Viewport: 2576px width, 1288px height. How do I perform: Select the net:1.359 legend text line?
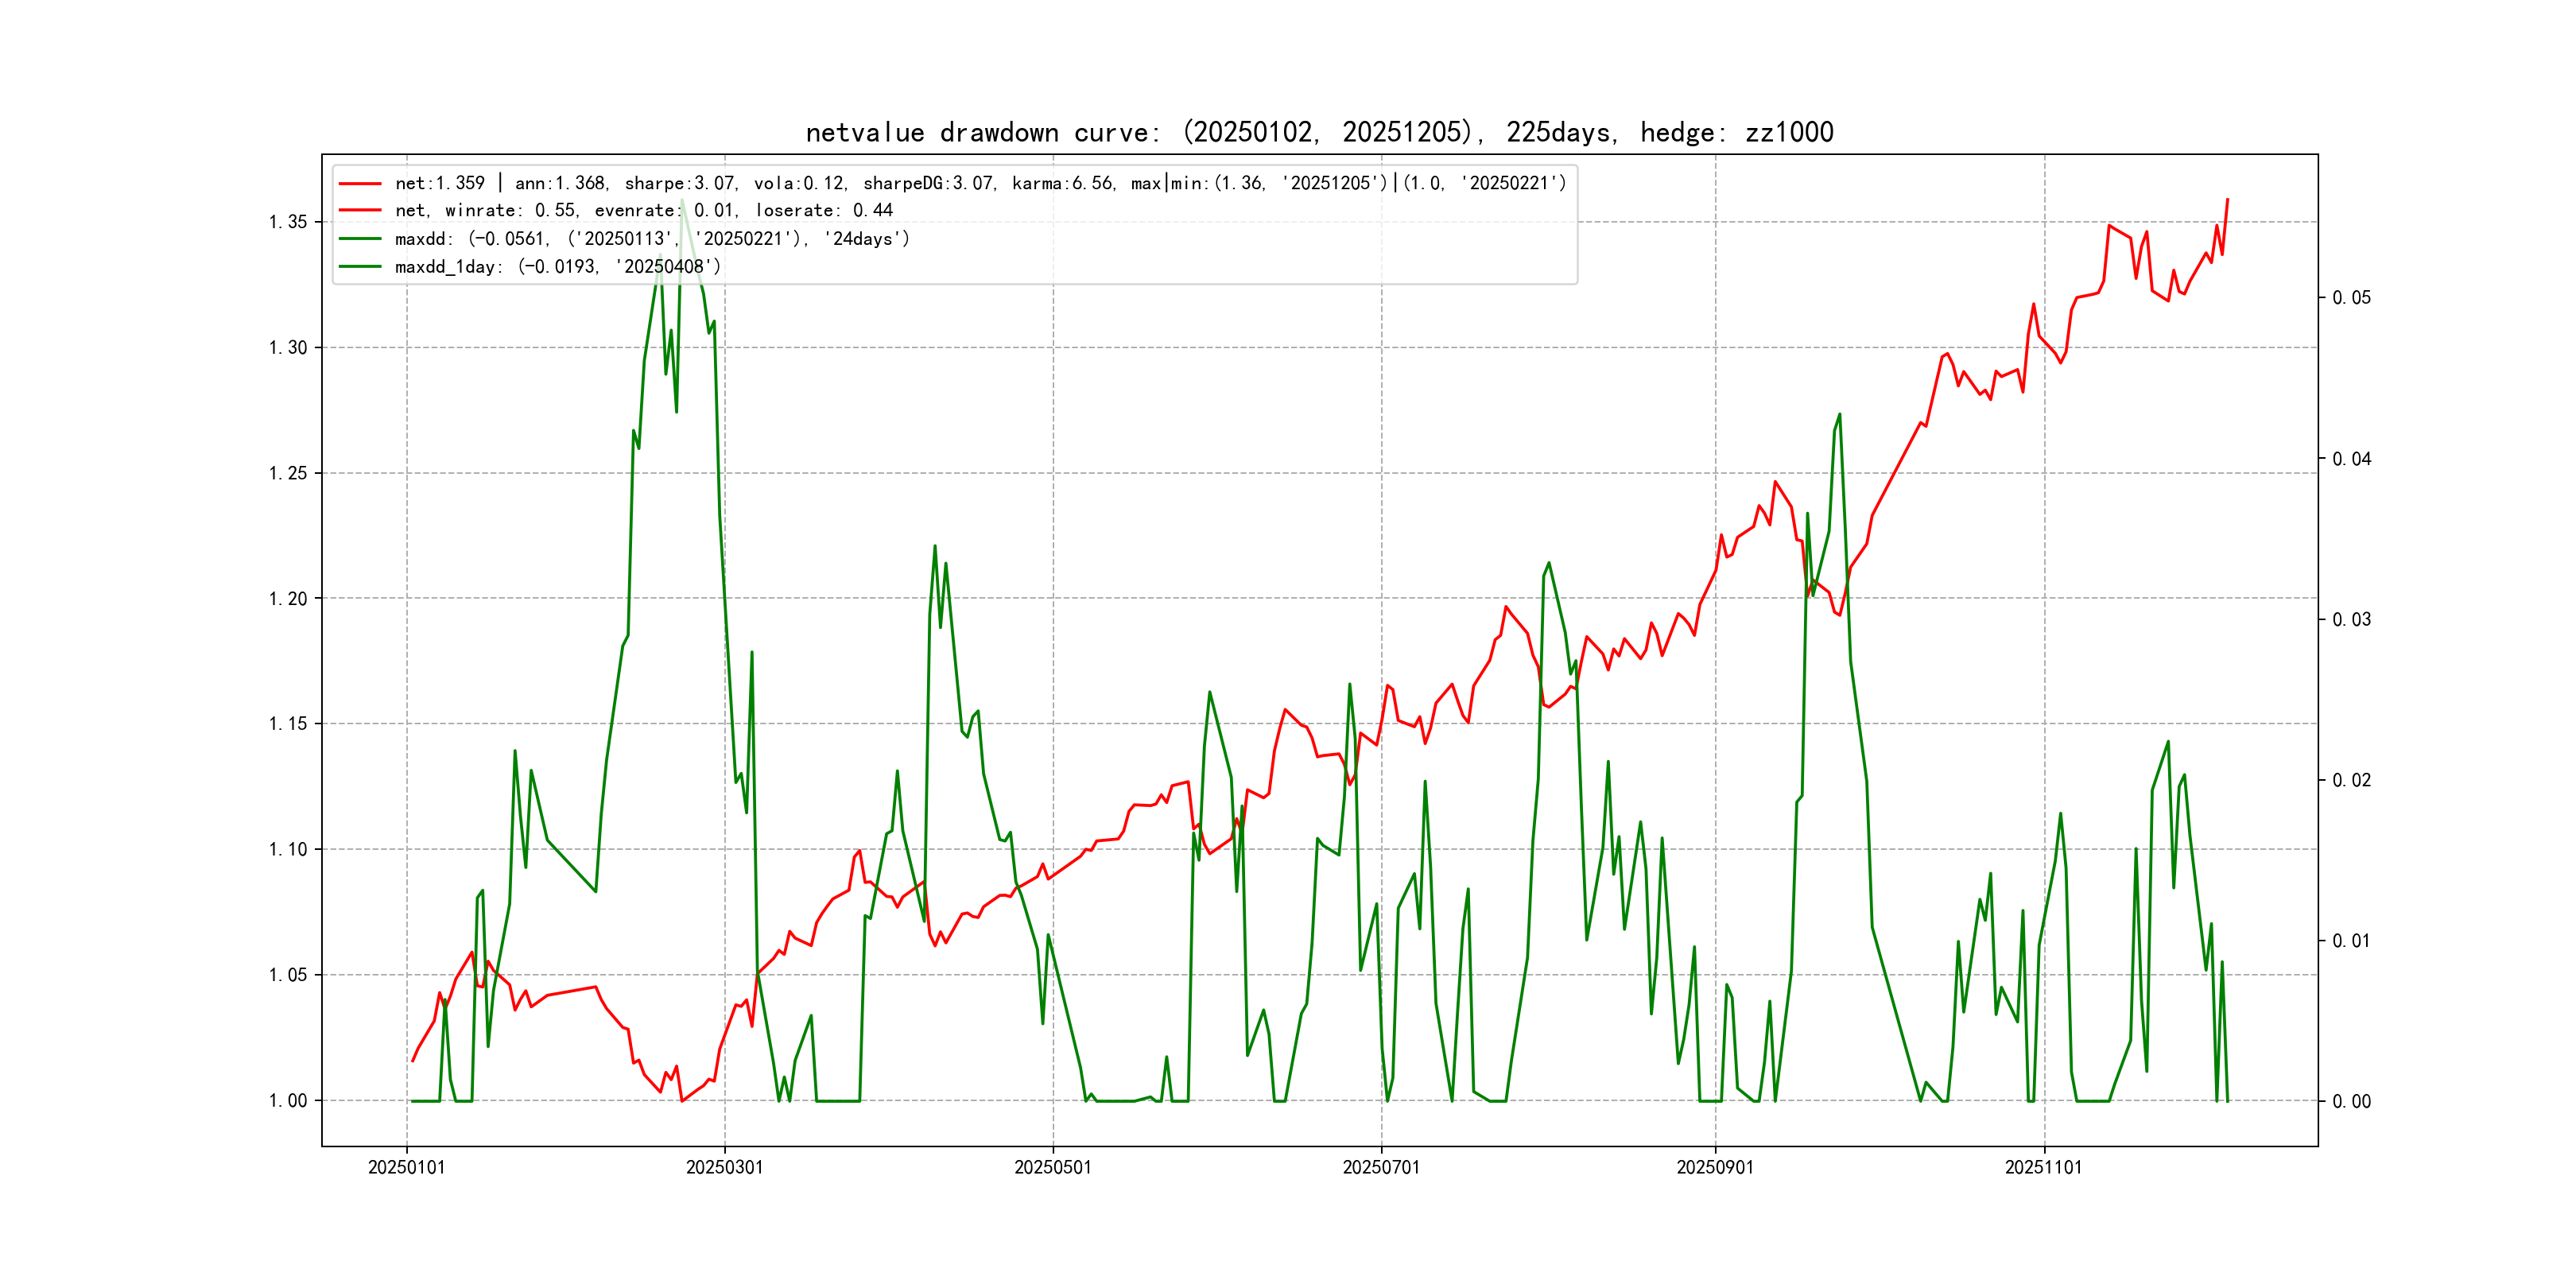click(980, 183)
